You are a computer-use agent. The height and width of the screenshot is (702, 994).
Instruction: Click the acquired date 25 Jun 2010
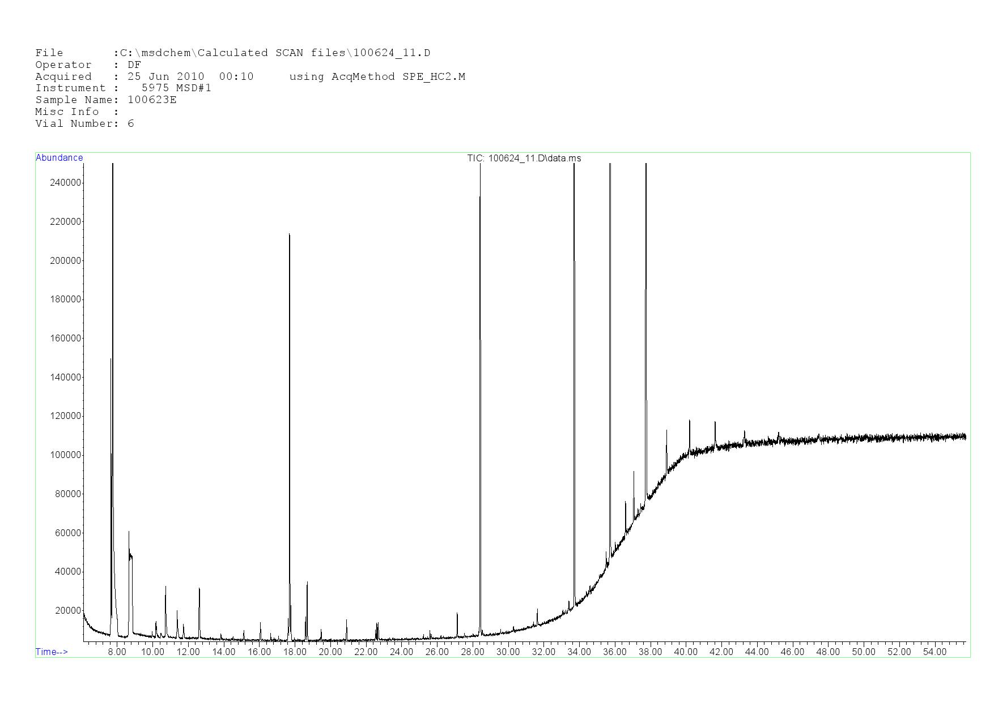click(x=165, y=77)
